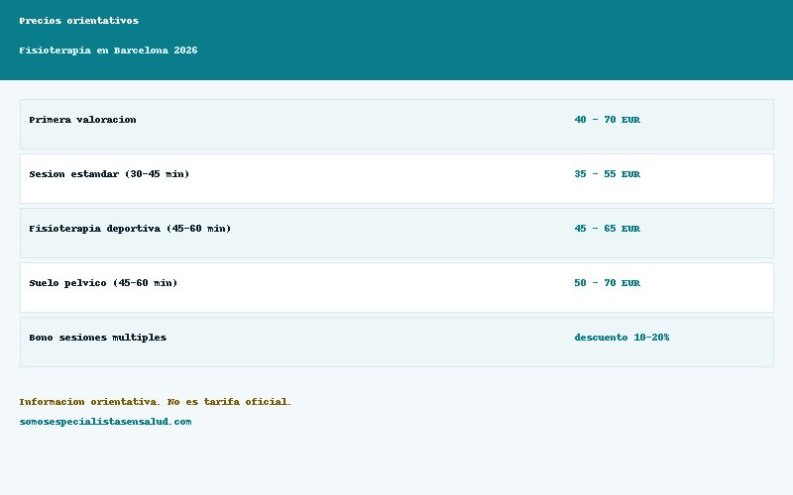Select the 50 - 70 EUR price

[x=607, y=283]
